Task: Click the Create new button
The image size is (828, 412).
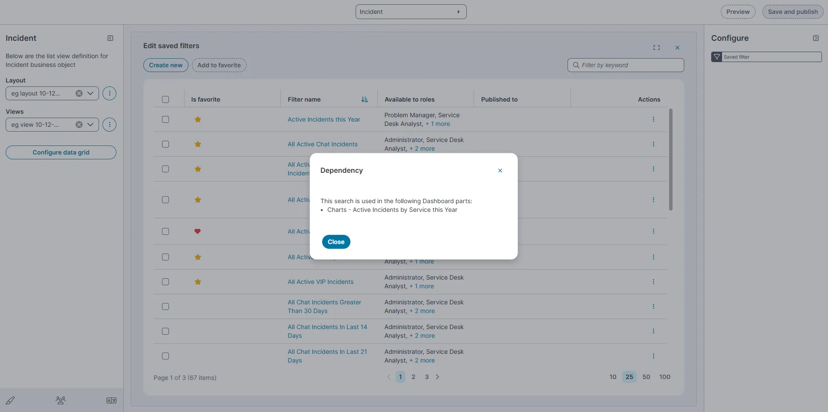Action: point(166,65)
